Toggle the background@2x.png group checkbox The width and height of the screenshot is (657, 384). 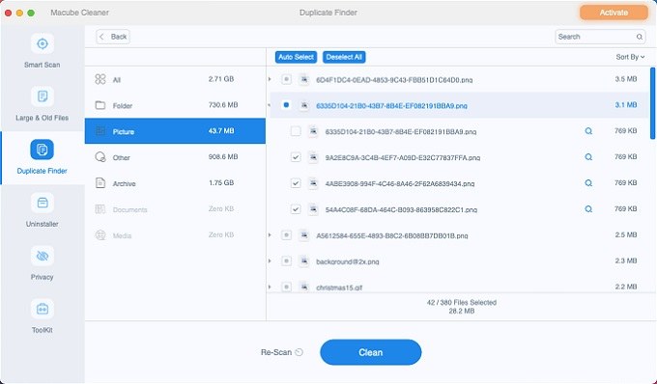point(286,261)
